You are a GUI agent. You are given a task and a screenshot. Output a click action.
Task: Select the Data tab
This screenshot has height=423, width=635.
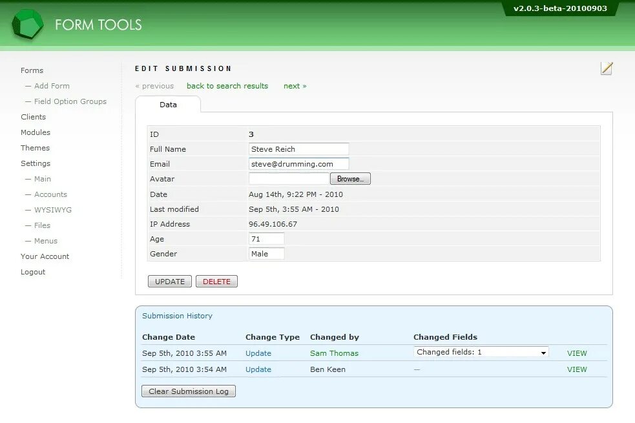click(x=168, y=105)
